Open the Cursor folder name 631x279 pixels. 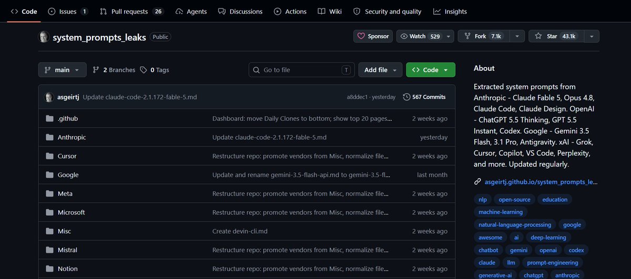click(x=67, y=156)
